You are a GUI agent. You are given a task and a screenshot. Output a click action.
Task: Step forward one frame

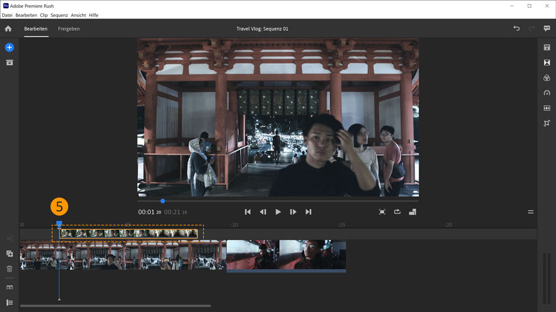pyautogui.click(x=293, y=212)
